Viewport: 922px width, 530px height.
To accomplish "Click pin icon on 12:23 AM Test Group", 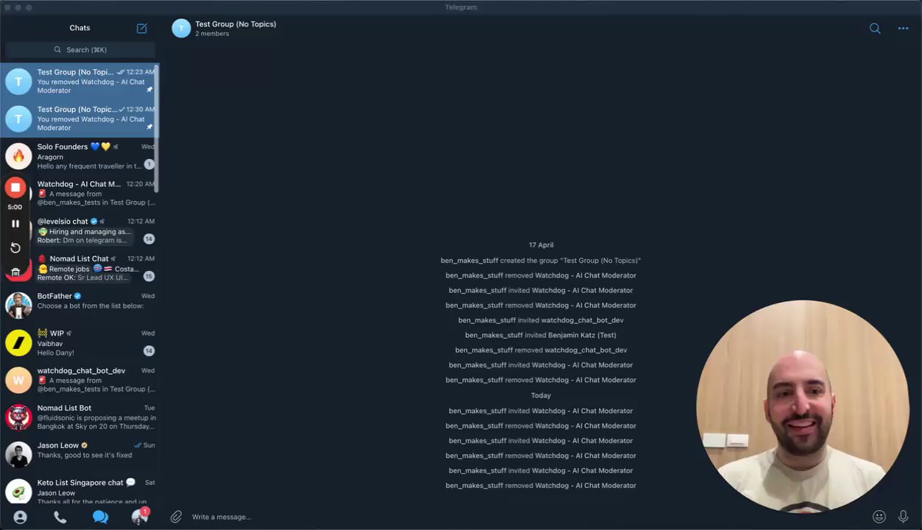I will click(x=149, y=90).
